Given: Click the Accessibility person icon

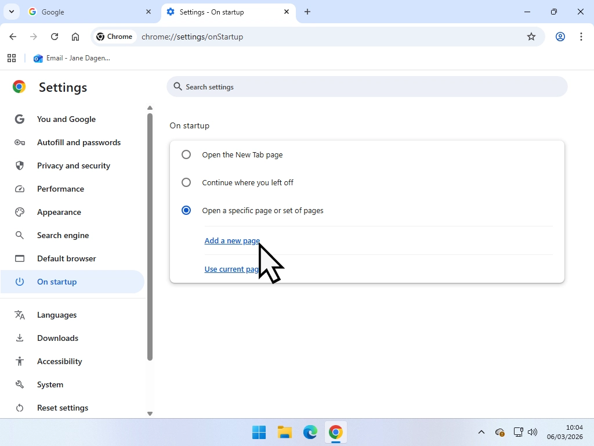Looking at the screenshot, I should click(20, 361).
